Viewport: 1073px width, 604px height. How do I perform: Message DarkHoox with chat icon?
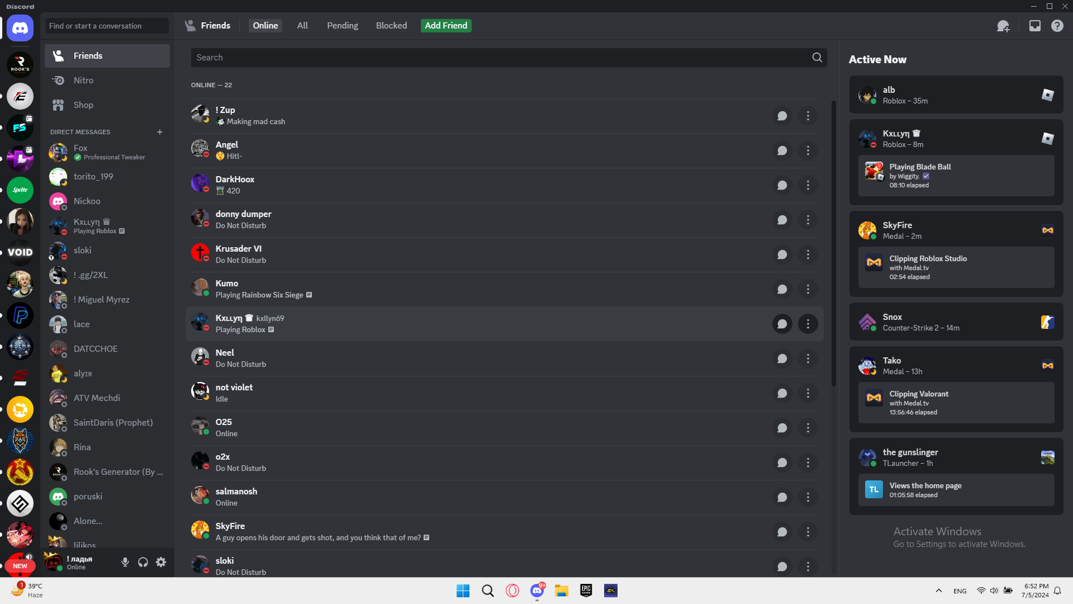click(x=782, y=185)
